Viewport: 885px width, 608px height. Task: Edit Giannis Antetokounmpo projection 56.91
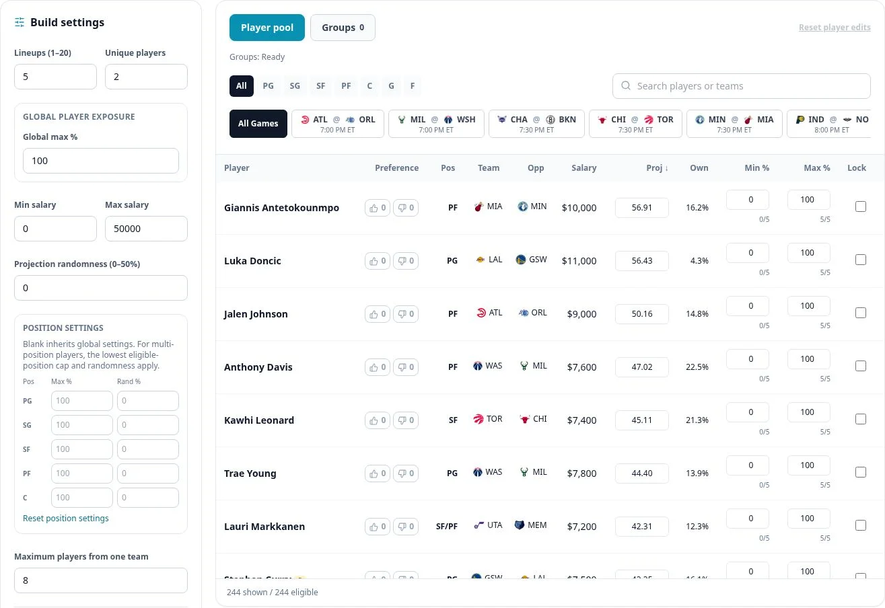642,208
